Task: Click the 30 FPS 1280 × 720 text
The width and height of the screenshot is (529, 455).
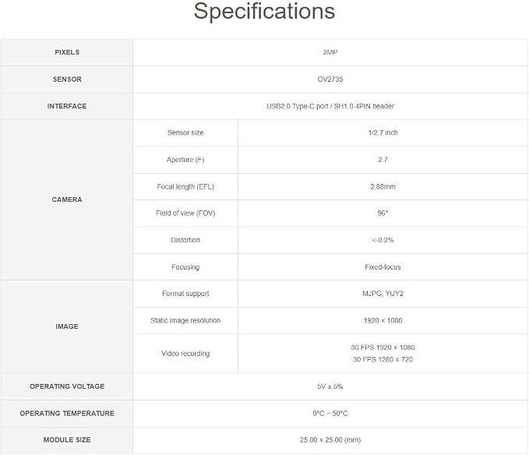Action: coord(383,359)
